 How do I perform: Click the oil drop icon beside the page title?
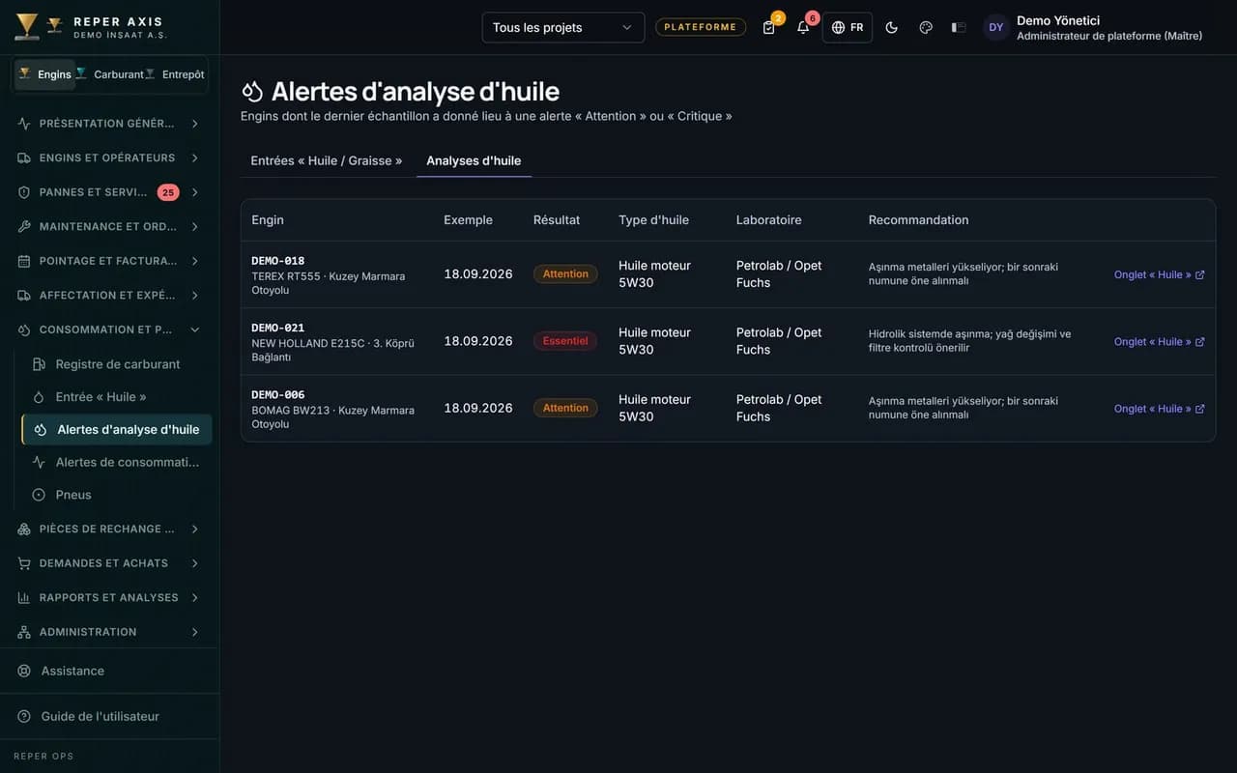pyautogui.click(x=252, y=91)
